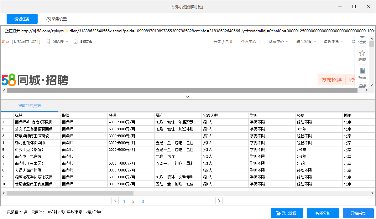
Task: Expand the 个人中心 dropdown
Action: 251,41
